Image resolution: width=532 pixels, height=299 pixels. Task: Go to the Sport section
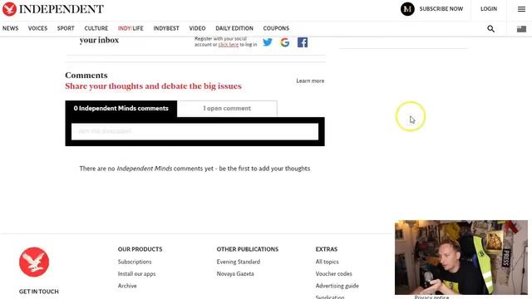click(66, 28)
